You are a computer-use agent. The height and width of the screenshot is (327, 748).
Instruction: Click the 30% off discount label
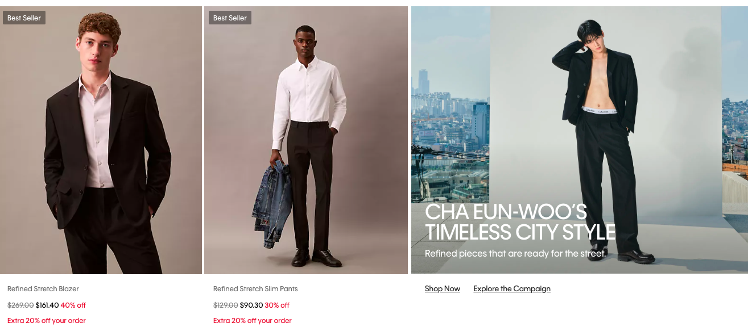(x=277, y=305)
